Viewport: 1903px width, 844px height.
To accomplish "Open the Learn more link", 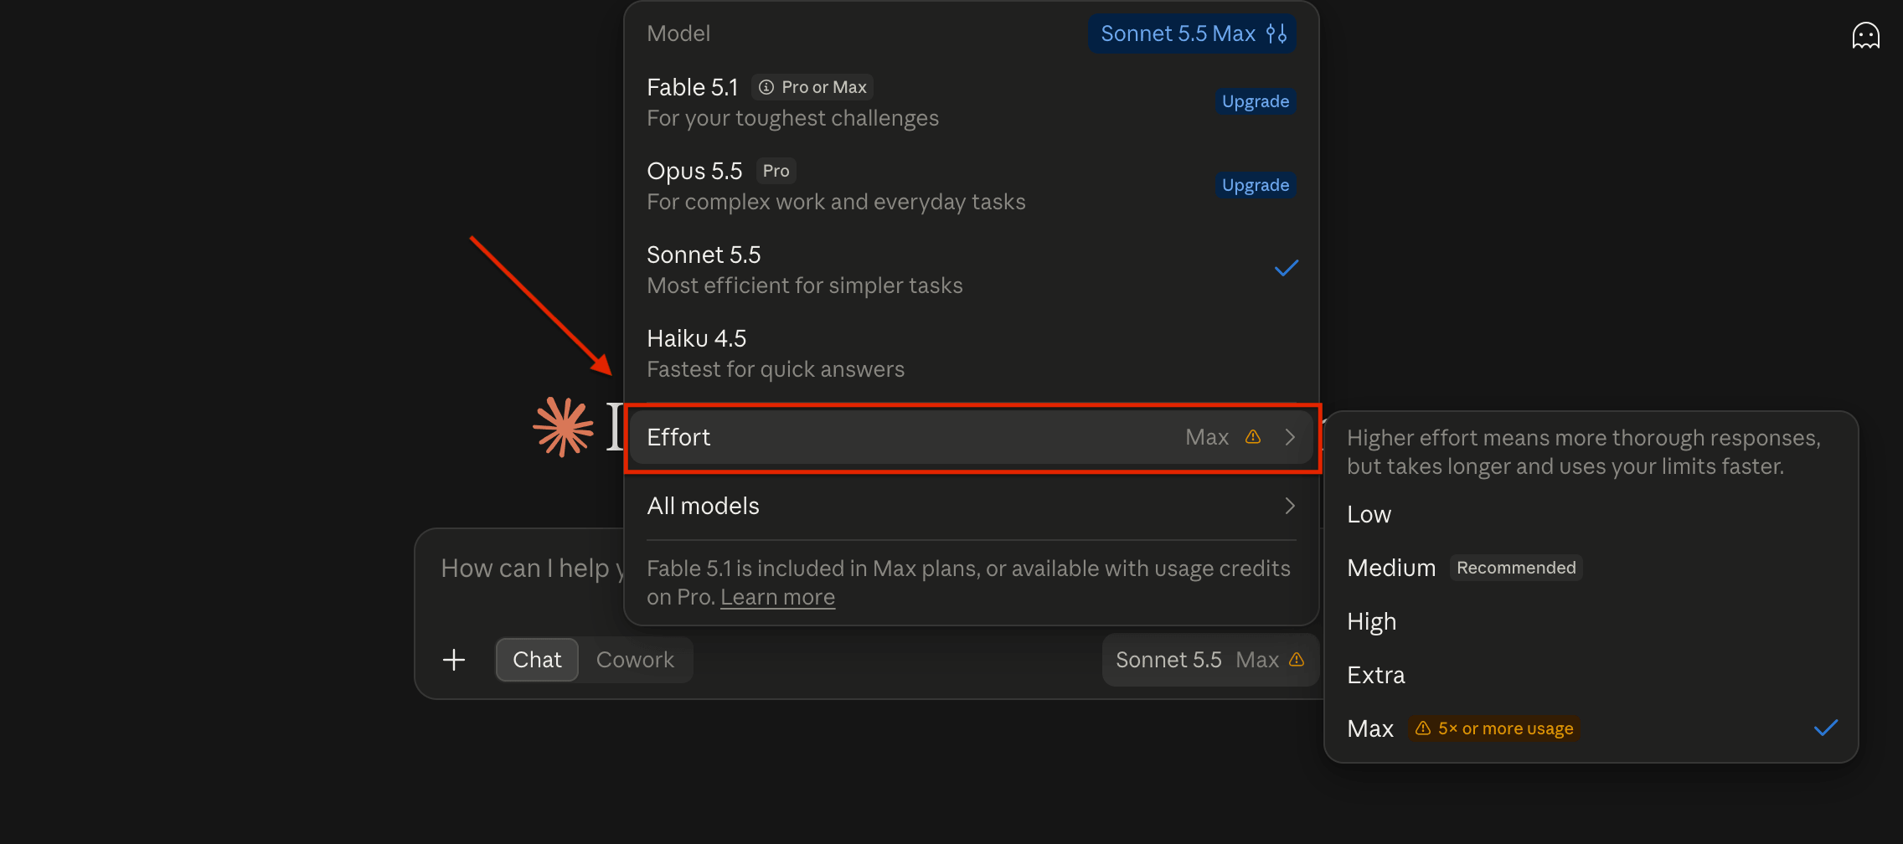I will (x=777, y=597).
